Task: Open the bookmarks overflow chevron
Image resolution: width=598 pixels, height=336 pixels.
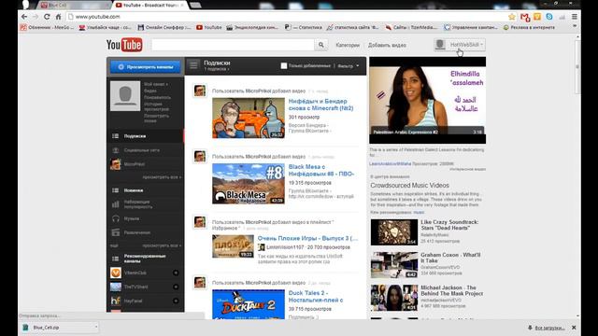Action: pos(575,27)
